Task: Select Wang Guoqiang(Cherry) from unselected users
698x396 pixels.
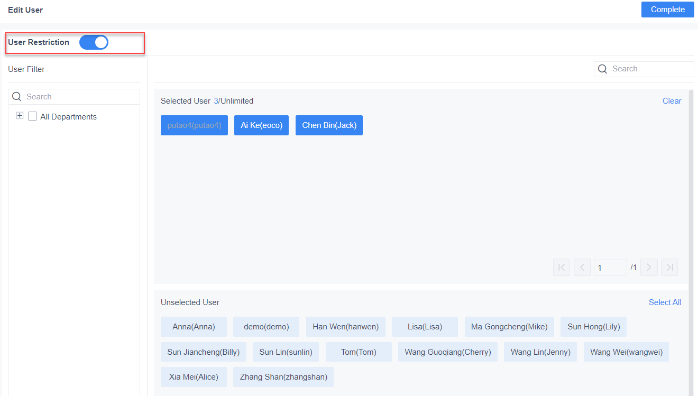Action: (447, 352)
